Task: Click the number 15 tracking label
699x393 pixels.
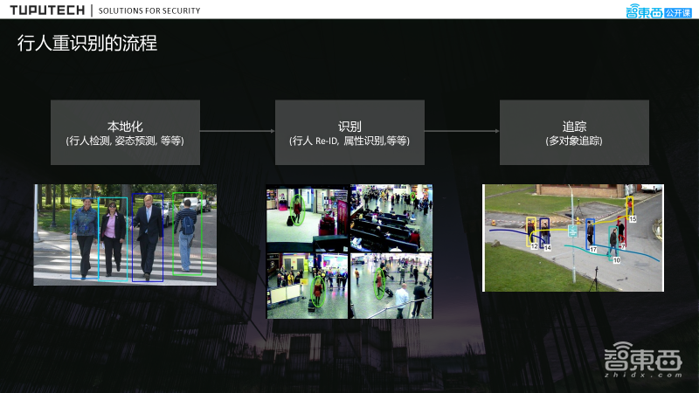Action: click(x=633, y=218)
